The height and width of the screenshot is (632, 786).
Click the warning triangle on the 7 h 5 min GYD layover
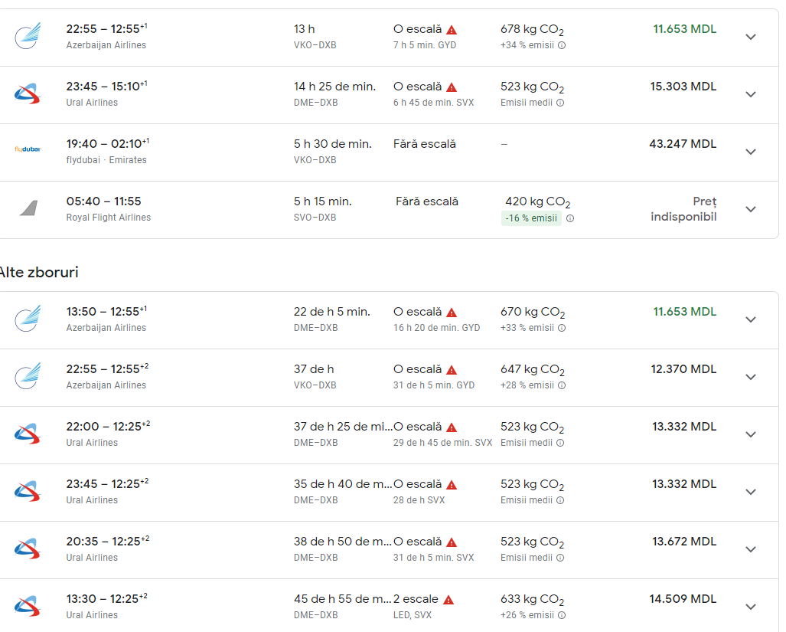(452, 30)
